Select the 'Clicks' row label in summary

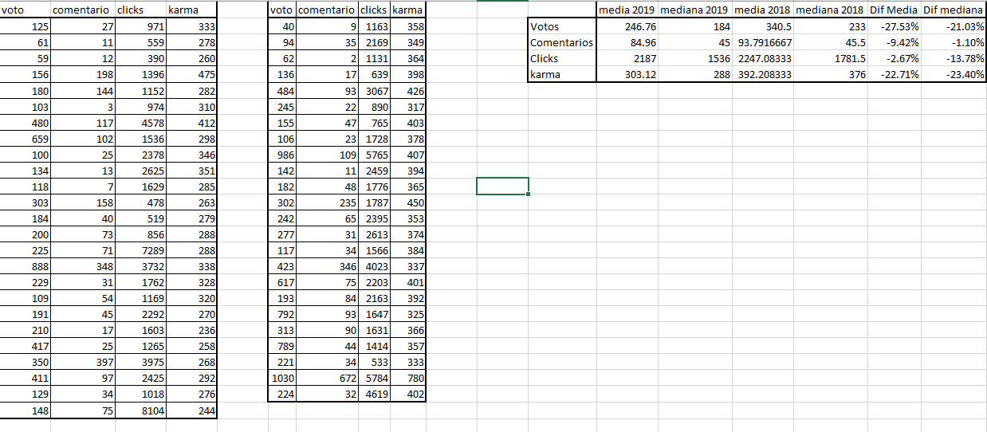(x=562, y=59)
